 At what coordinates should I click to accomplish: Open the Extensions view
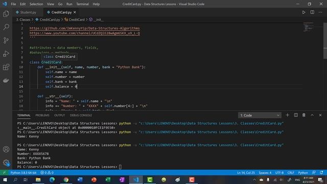[6, 67]
